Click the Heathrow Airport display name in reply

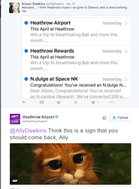point(38,117)
